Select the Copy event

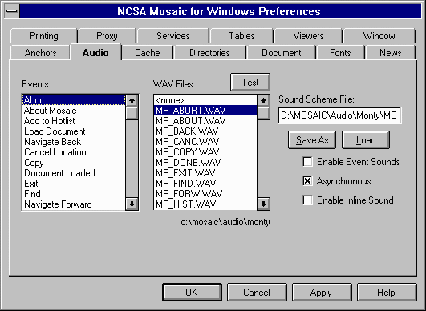(73, 163)
